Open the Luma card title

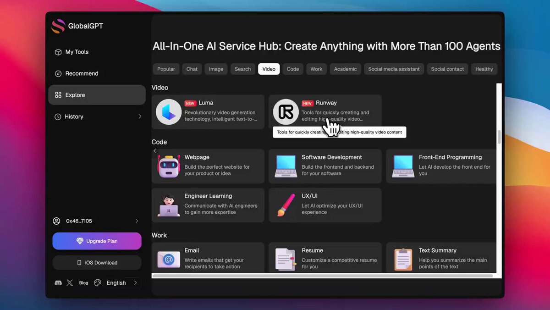coord(206,103)
